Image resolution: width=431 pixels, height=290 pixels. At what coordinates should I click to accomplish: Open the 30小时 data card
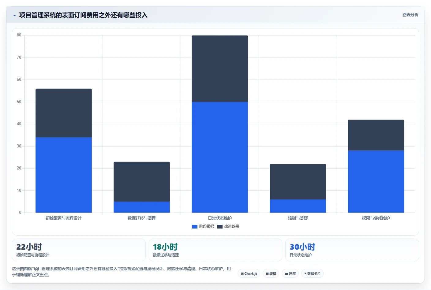coord(352,250)
